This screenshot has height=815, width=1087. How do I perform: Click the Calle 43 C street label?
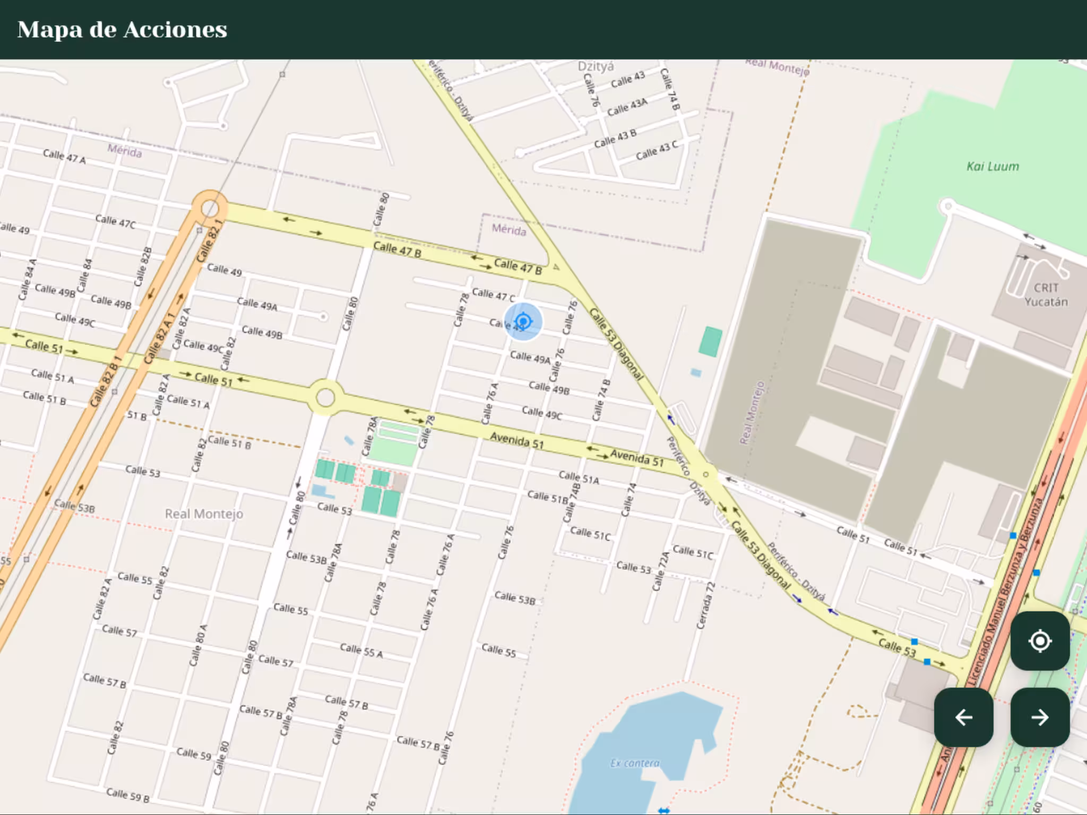657,151
